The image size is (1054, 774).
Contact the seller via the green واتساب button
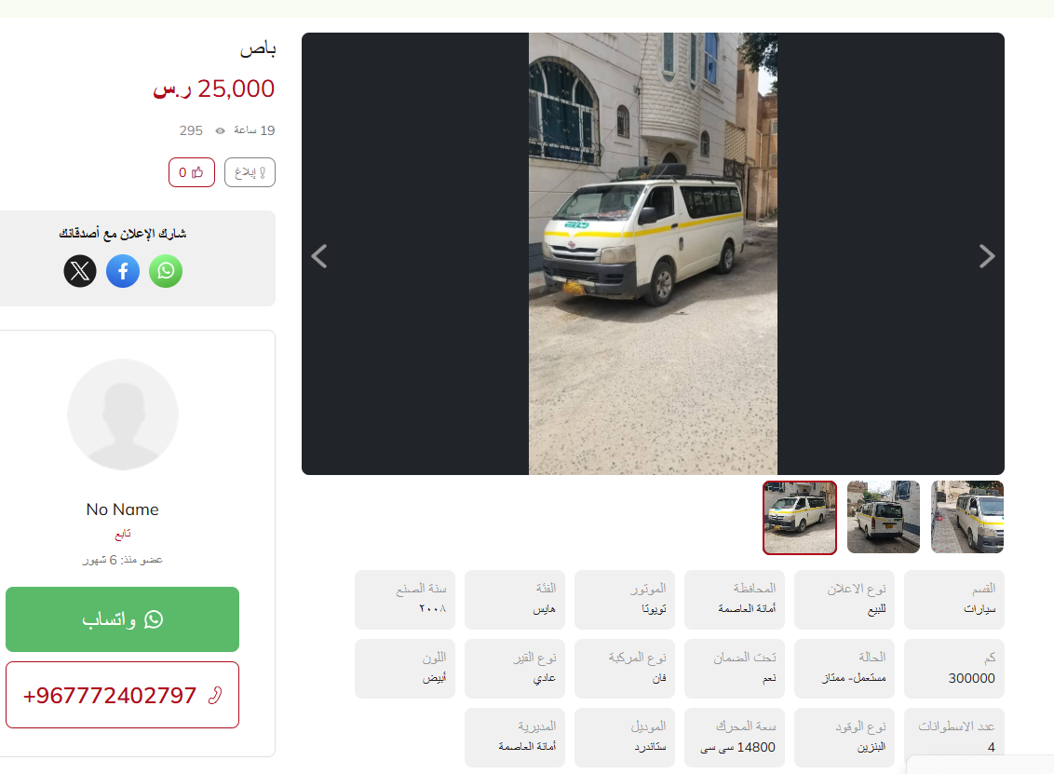[122, 619]
